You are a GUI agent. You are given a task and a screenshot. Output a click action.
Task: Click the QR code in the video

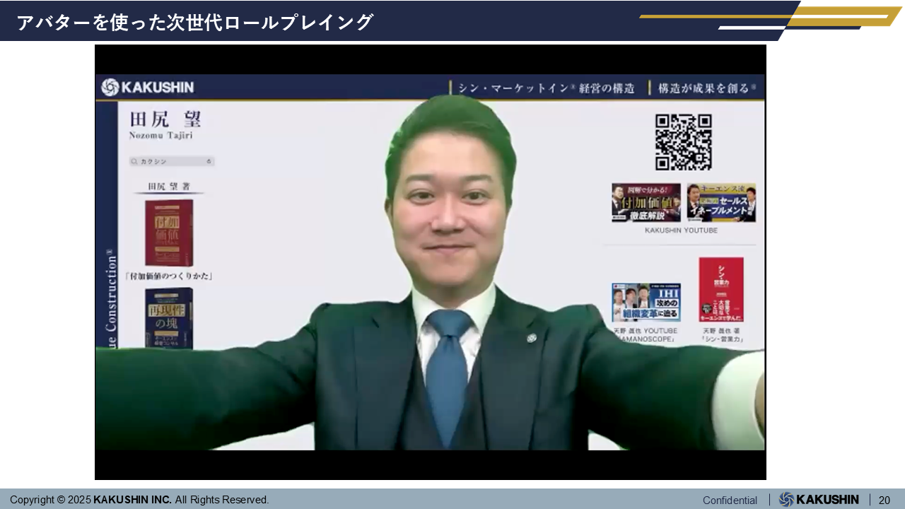(x=683, y=142)
